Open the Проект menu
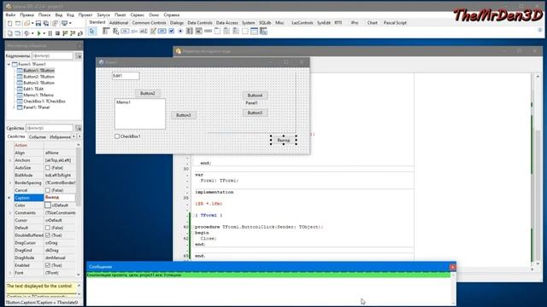 click(85, 15)
